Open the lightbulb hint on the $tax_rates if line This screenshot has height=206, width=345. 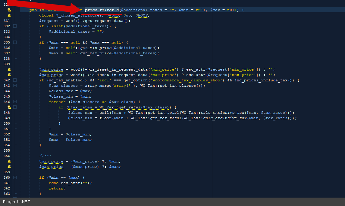(x=9, y=107)
